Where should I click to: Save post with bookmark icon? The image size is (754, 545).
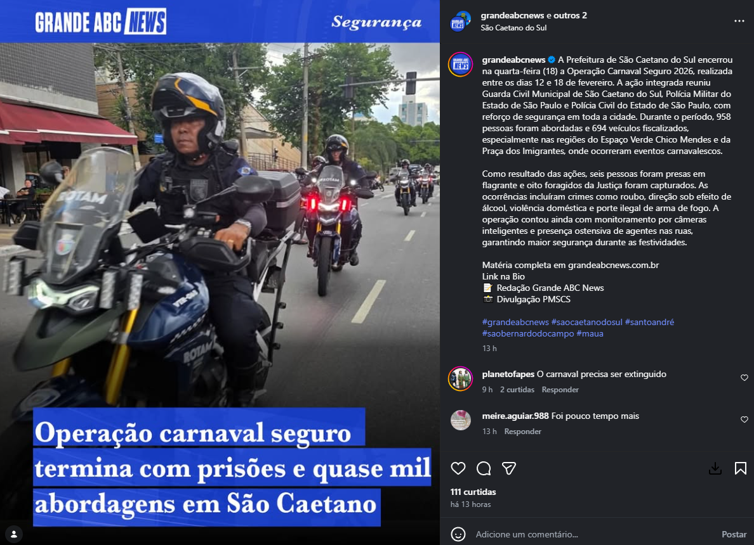coord(741,468)
